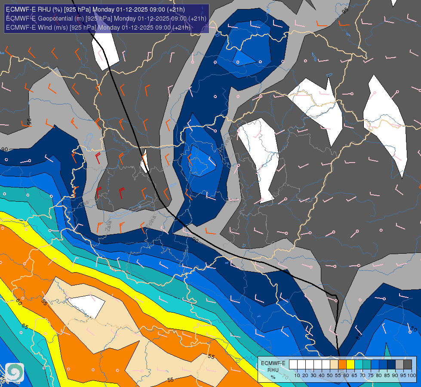
Task: Click the legend tick label 30
Action: click(313, 375)
